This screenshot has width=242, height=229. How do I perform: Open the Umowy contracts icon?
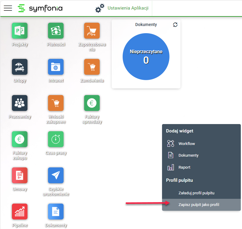point(20,175)
